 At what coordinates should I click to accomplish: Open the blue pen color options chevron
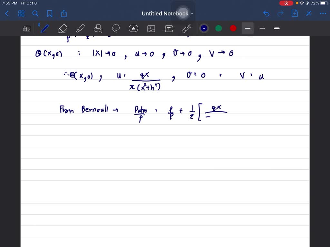coord(204,28)
